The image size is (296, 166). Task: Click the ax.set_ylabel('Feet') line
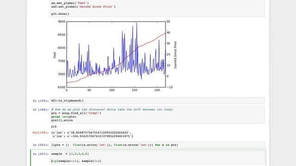[70, 3]
